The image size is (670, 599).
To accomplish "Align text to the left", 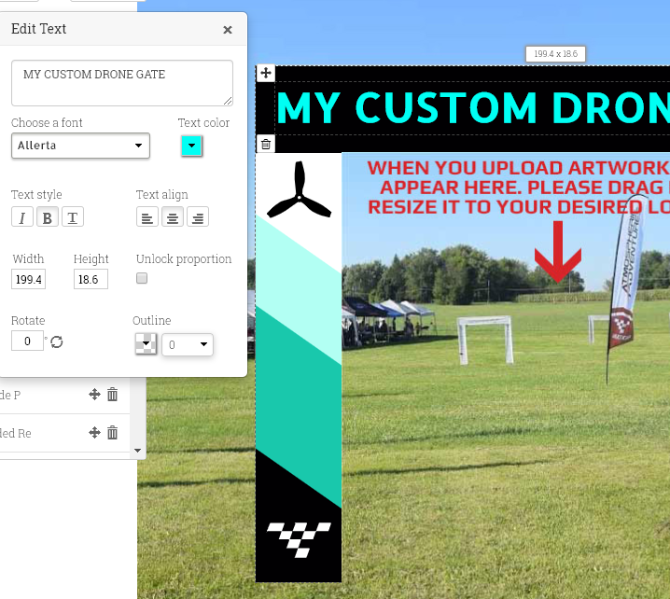I will [147, 217].
